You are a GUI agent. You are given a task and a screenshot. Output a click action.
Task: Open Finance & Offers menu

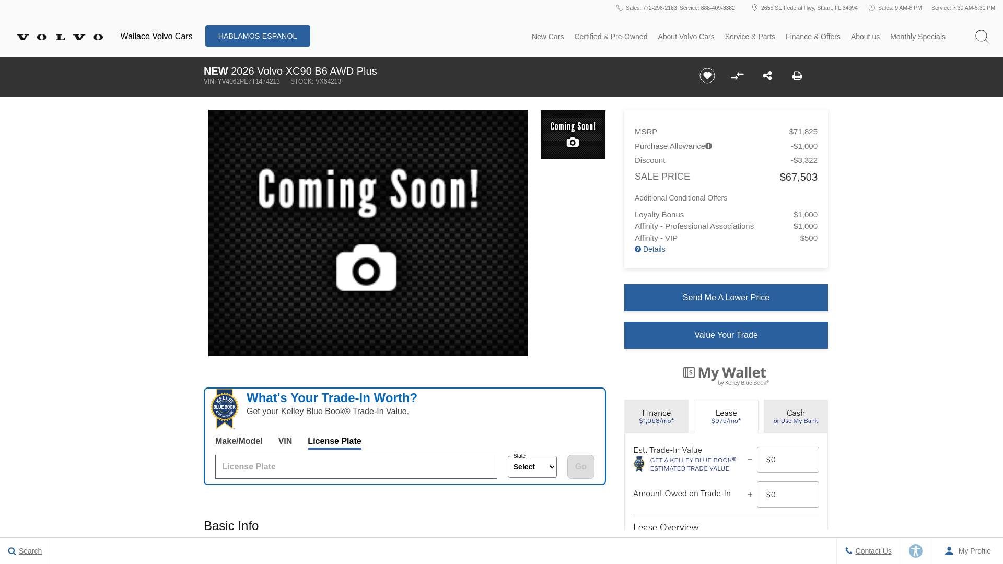[x=813, y=37]
